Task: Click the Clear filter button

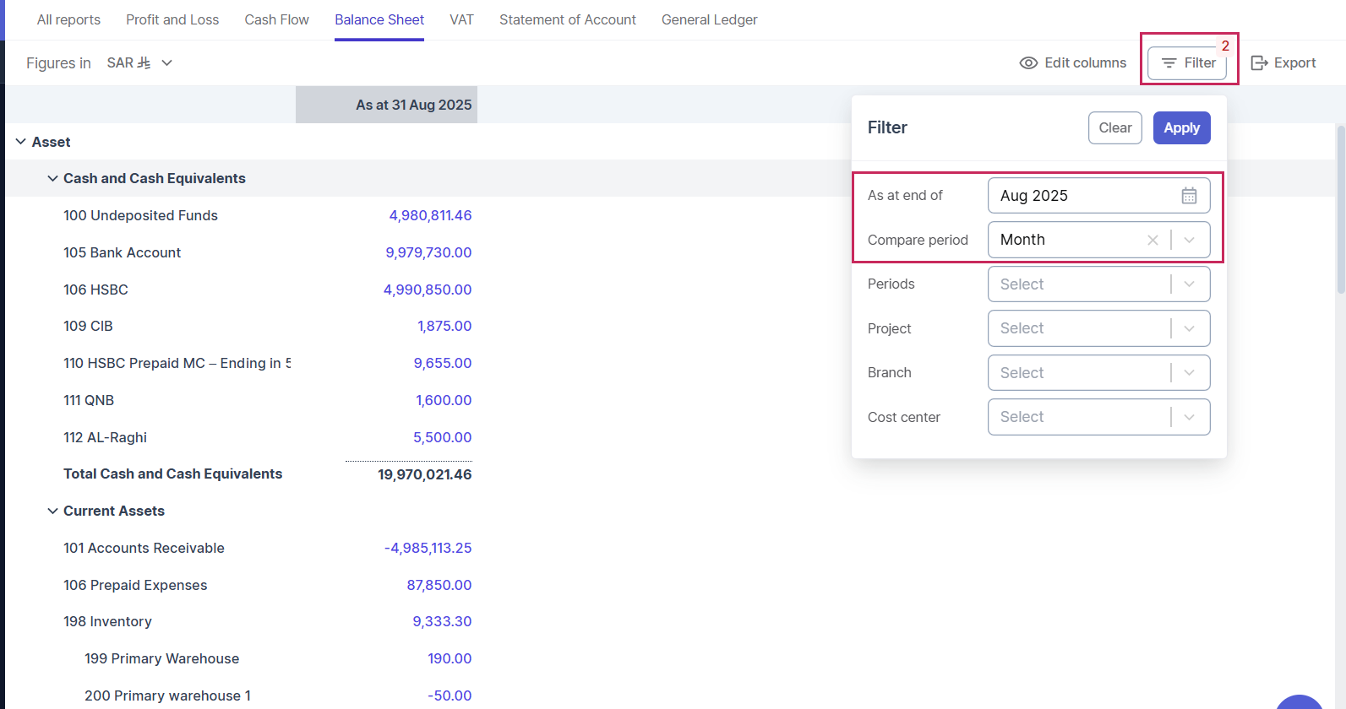Action: [1114, 128]
